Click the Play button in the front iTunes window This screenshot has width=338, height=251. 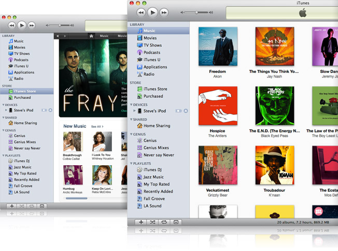[152, 12]
